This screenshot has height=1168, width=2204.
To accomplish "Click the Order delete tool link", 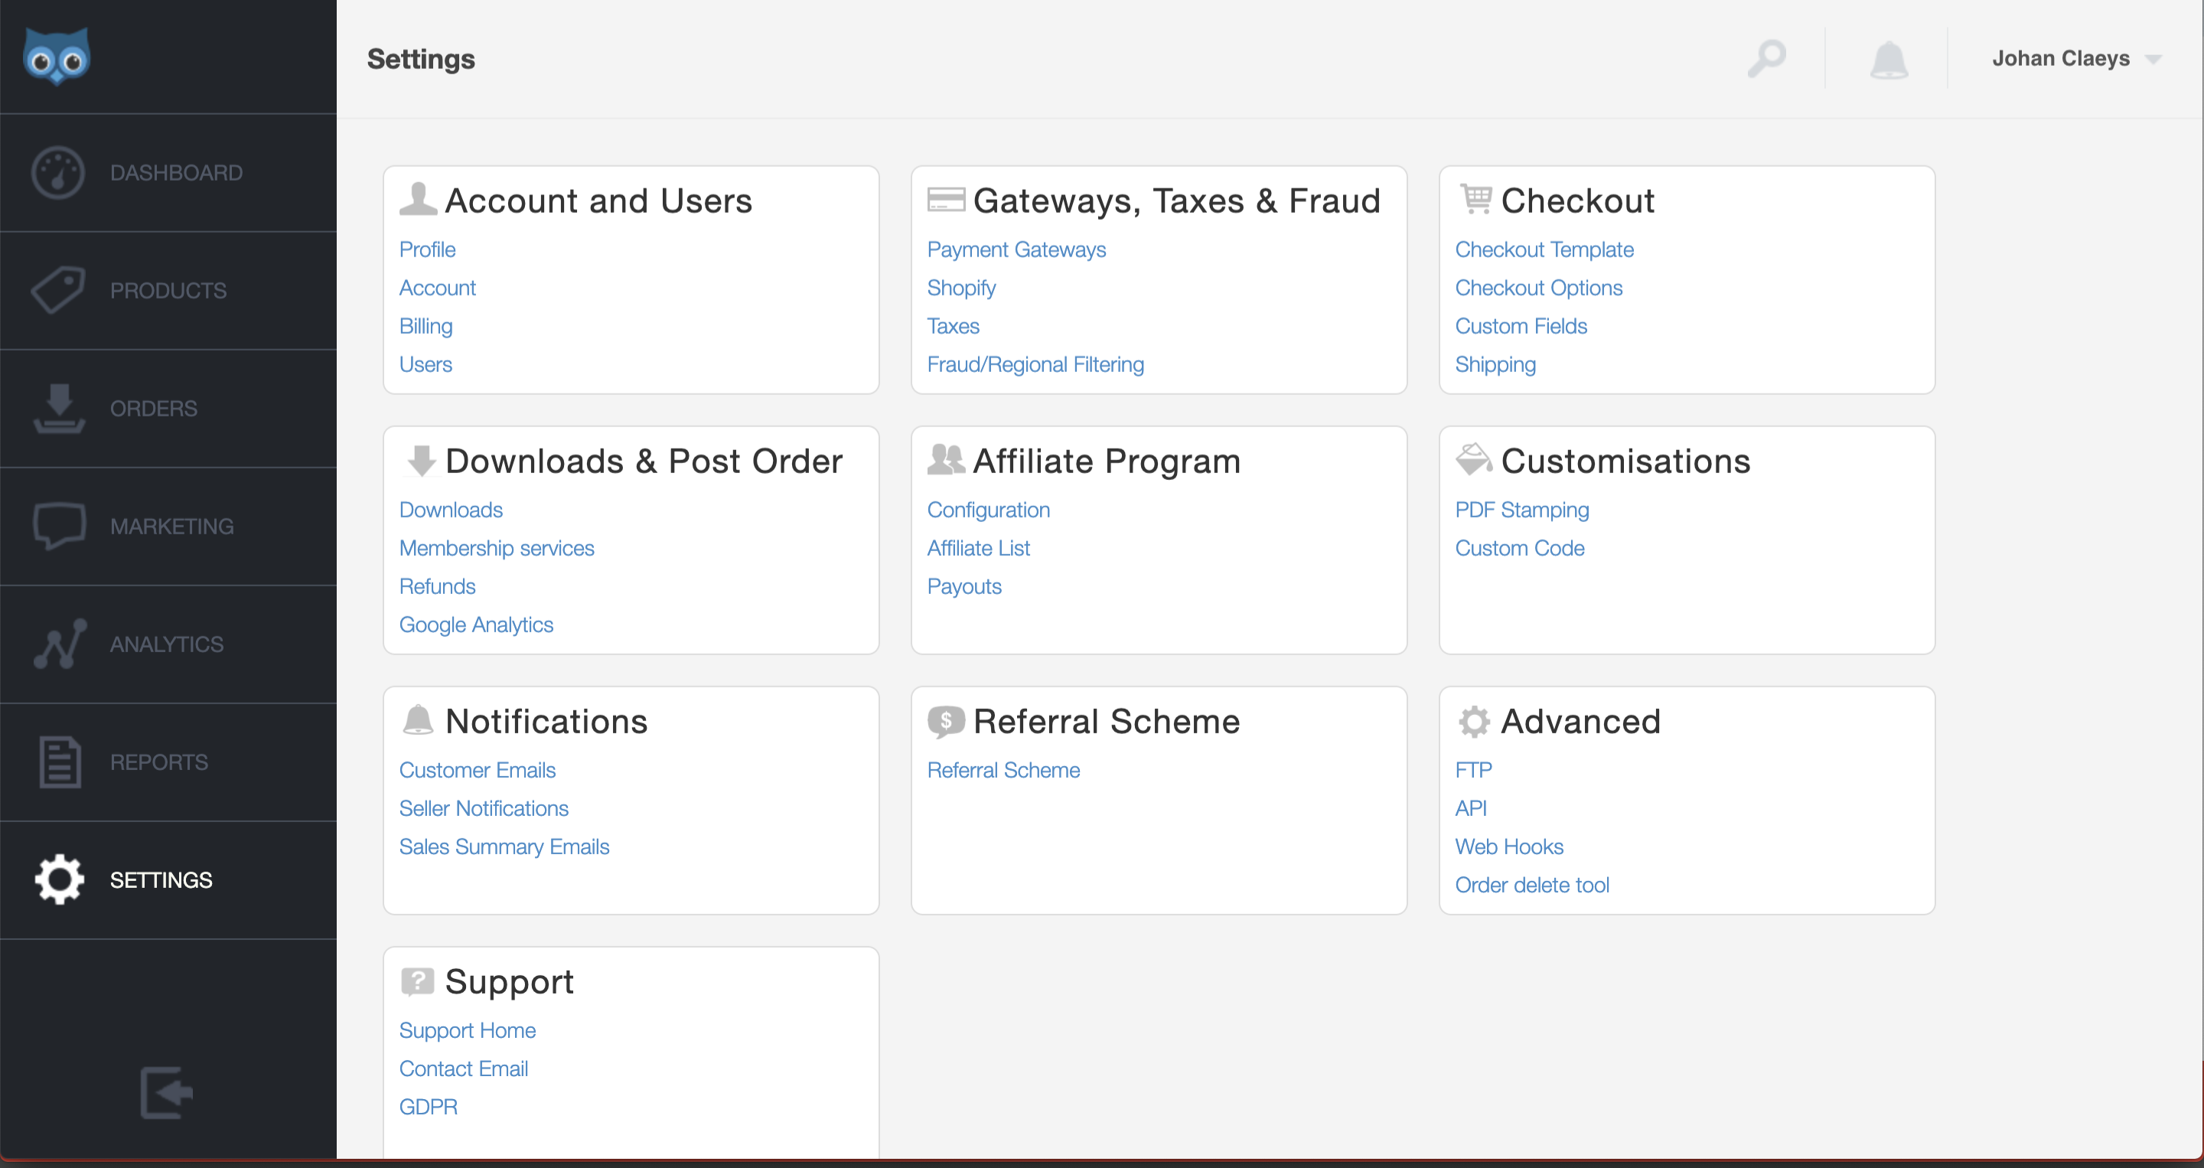I will (x=1532, y=884).
